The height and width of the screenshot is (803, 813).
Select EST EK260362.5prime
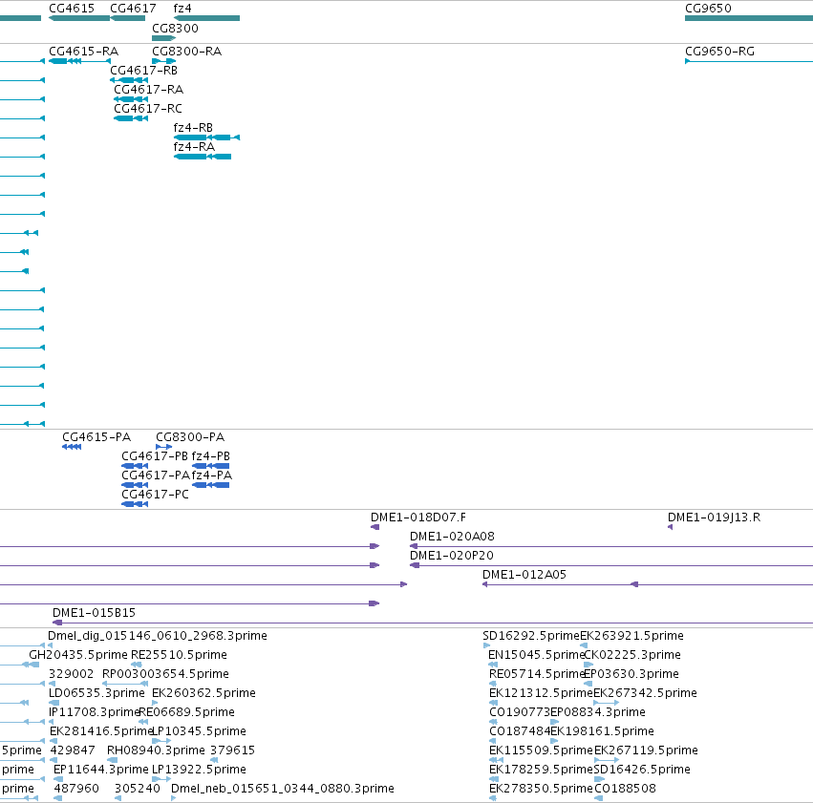pos(203,693)
